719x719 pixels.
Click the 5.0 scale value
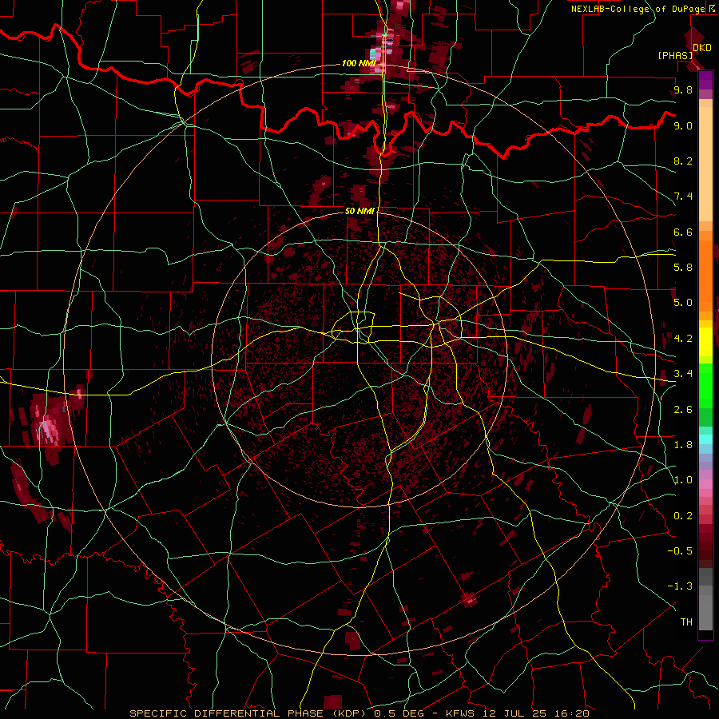point(683,303)
